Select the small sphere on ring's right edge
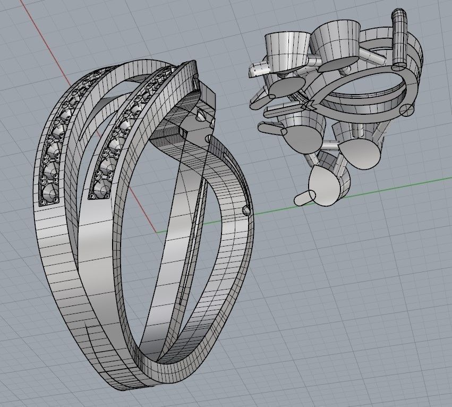 point(246,210)
